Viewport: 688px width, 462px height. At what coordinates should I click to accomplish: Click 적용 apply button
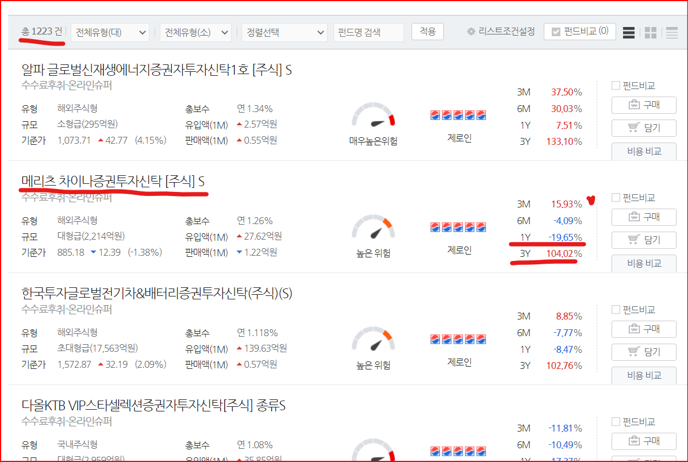click(428, 32)
